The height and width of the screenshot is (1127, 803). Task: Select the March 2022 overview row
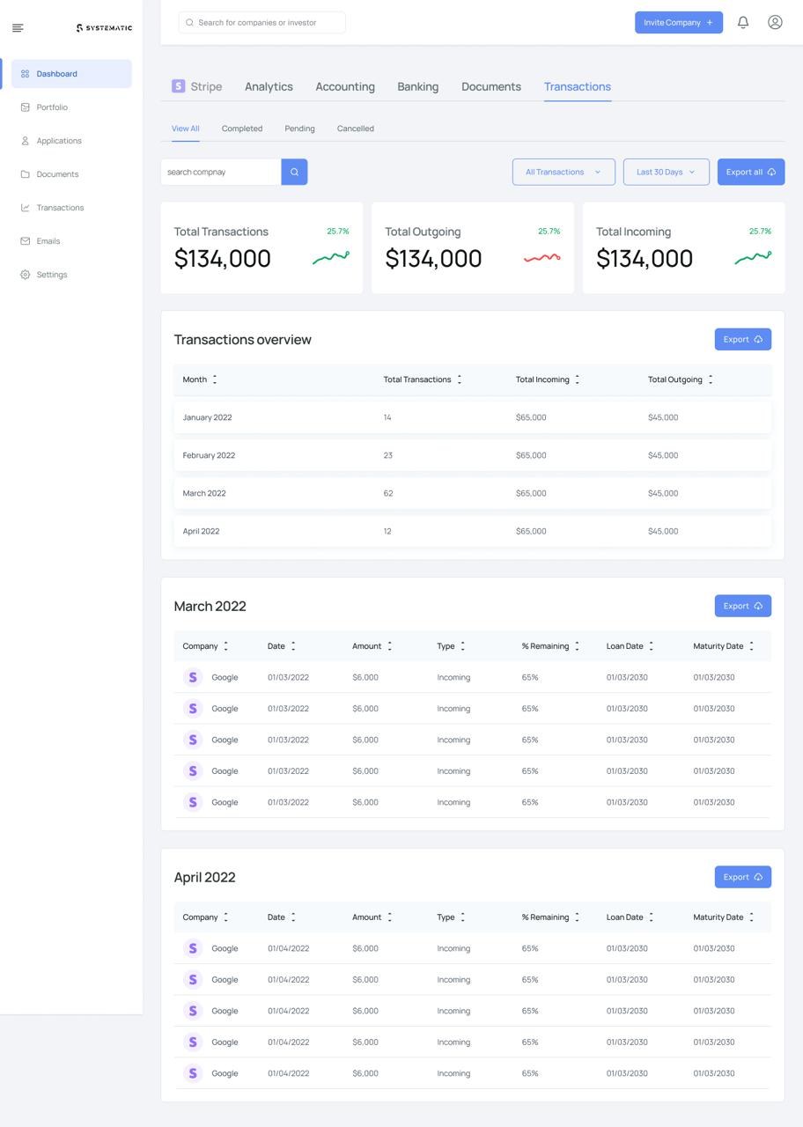coord(473,493)
